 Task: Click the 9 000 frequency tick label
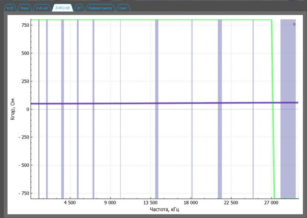[110, 203]
